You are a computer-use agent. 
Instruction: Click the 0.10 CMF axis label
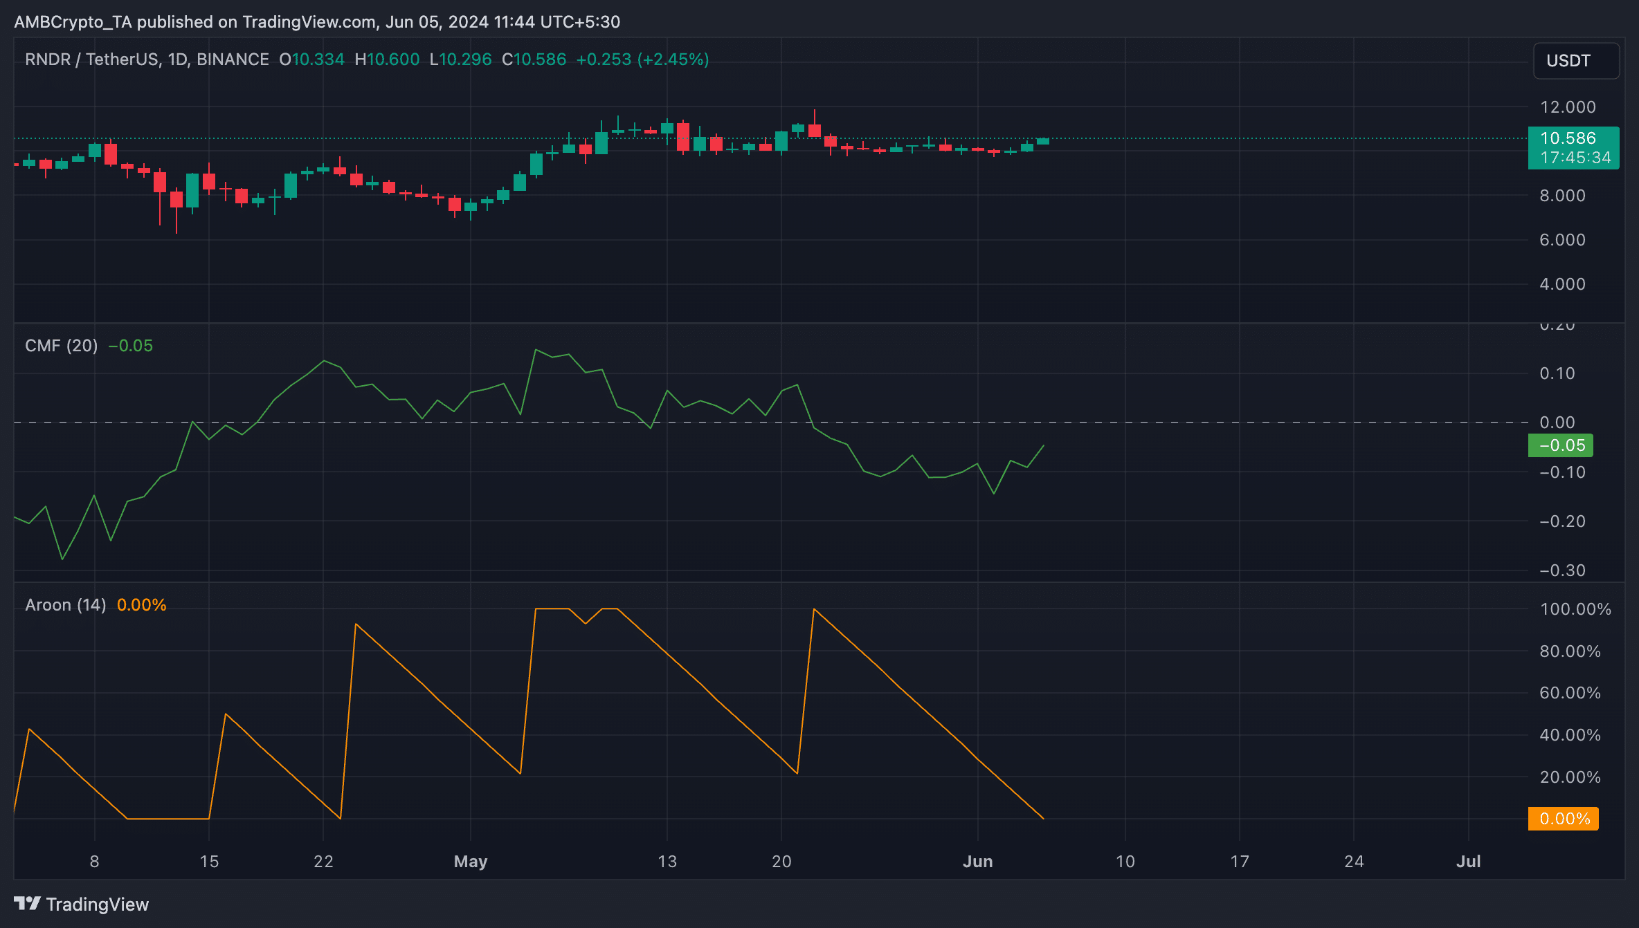[x=1557, y=373]
